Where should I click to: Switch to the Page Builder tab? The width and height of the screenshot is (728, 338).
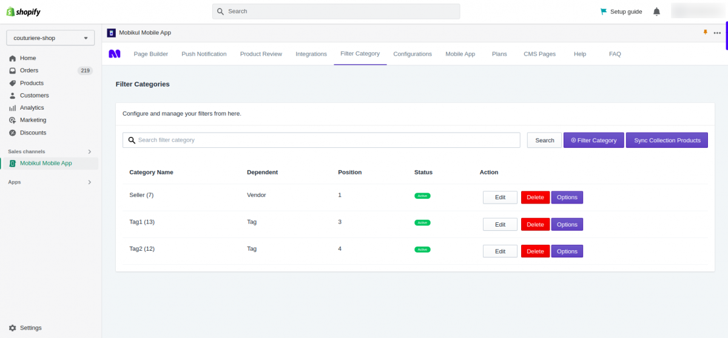pyautogui.click(x=150, y=54)
